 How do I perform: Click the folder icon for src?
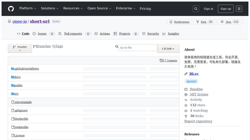(13, 94)
